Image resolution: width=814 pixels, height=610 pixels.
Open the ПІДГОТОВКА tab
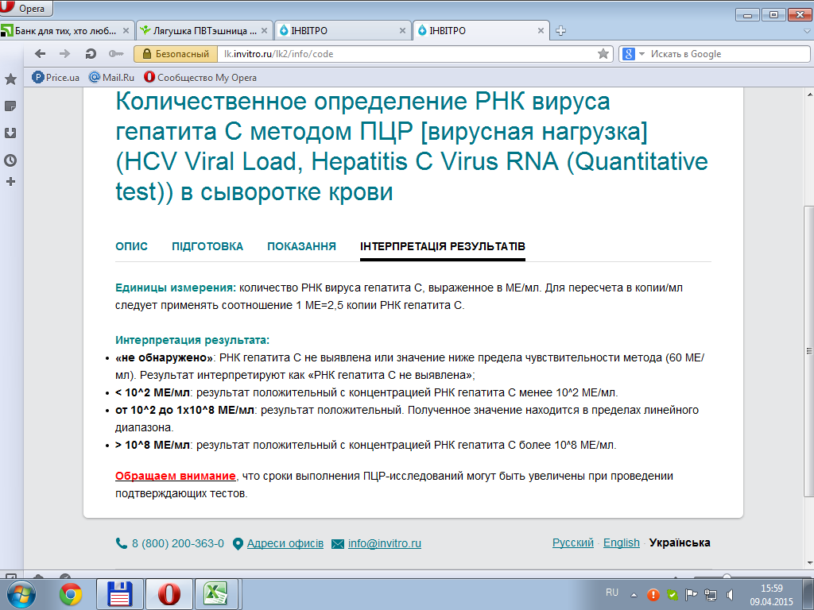(x=207, y=246)
